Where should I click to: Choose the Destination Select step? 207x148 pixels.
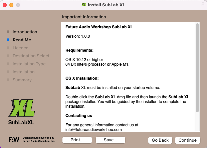coord(31,56)
